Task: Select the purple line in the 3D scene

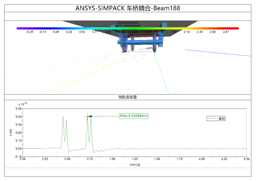Action: click(x=218, y=53)
